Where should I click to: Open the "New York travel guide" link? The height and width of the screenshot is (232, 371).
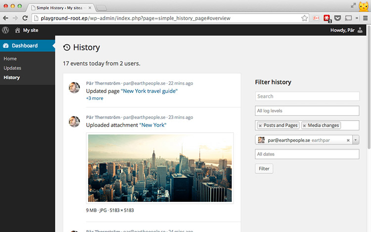point(149,91)
